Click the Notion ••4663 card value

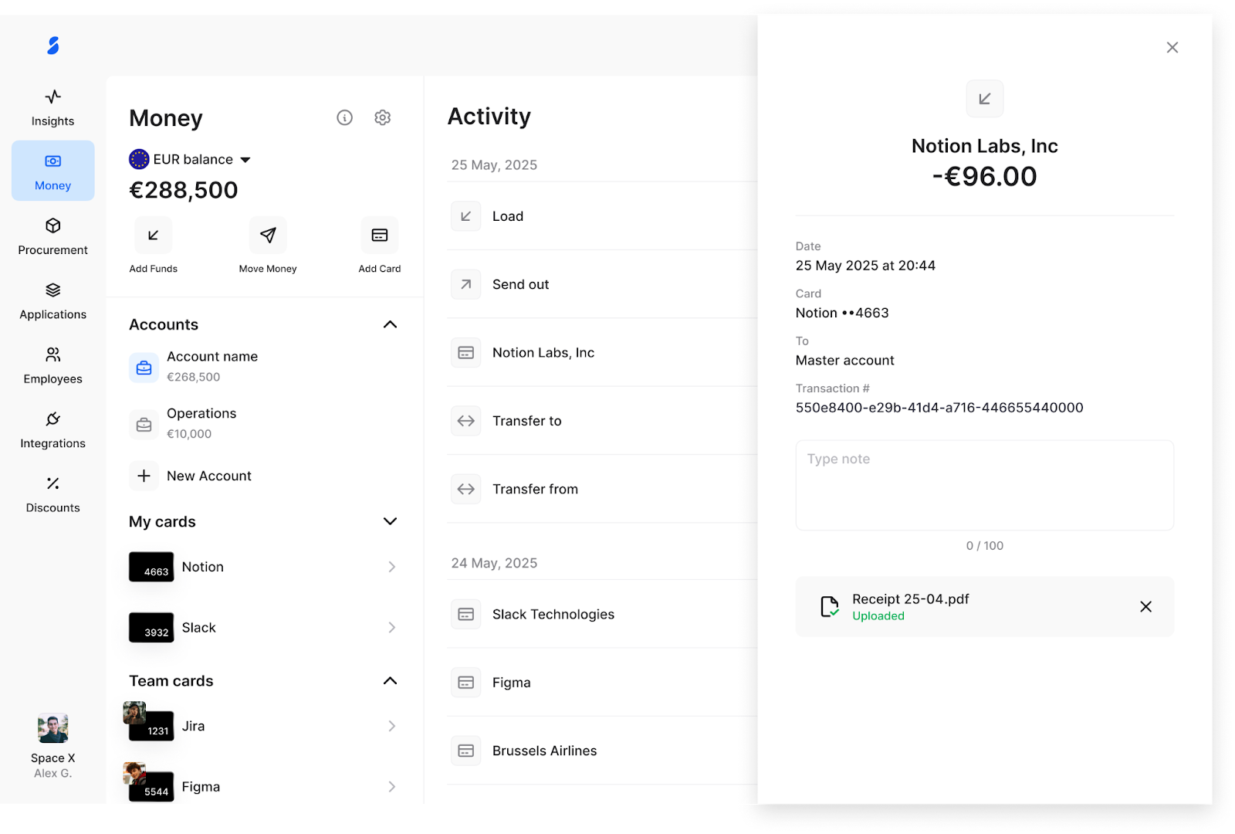pos(842,313)
